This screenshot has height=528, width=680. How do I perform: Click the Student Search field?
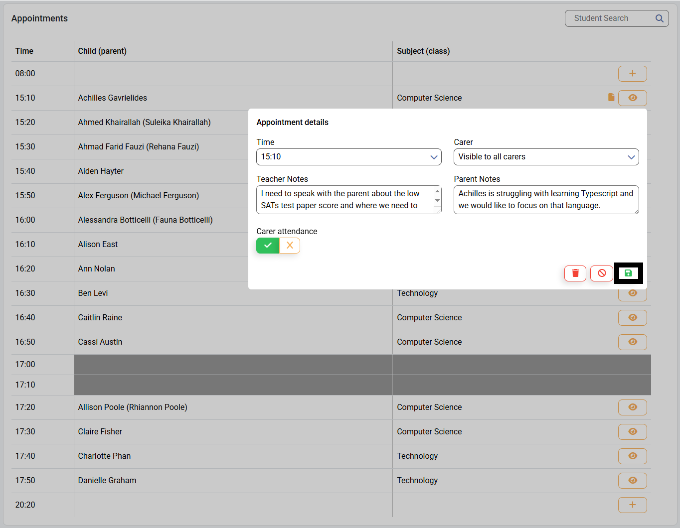tap(611, 18)
